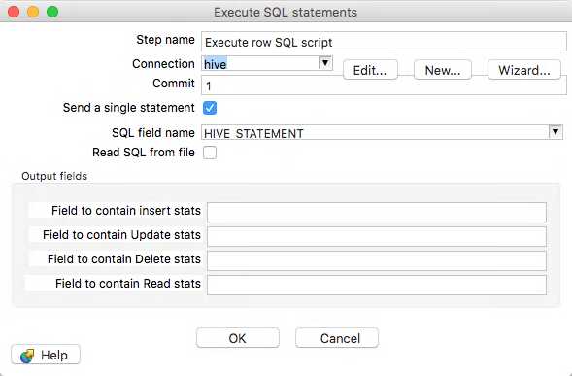
Task: Open the Connection dropdown arrow
Action: click(325, 63)
